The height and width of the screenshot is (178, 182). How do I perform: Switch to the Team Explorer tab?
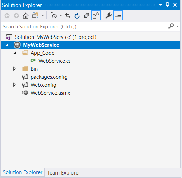(x=63, y=173)
